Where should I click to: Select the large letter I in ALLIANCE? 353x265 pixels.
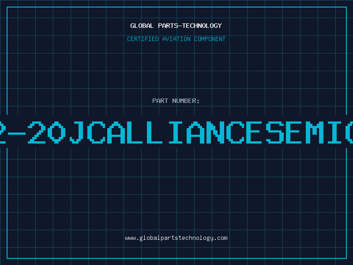[176, 132]
